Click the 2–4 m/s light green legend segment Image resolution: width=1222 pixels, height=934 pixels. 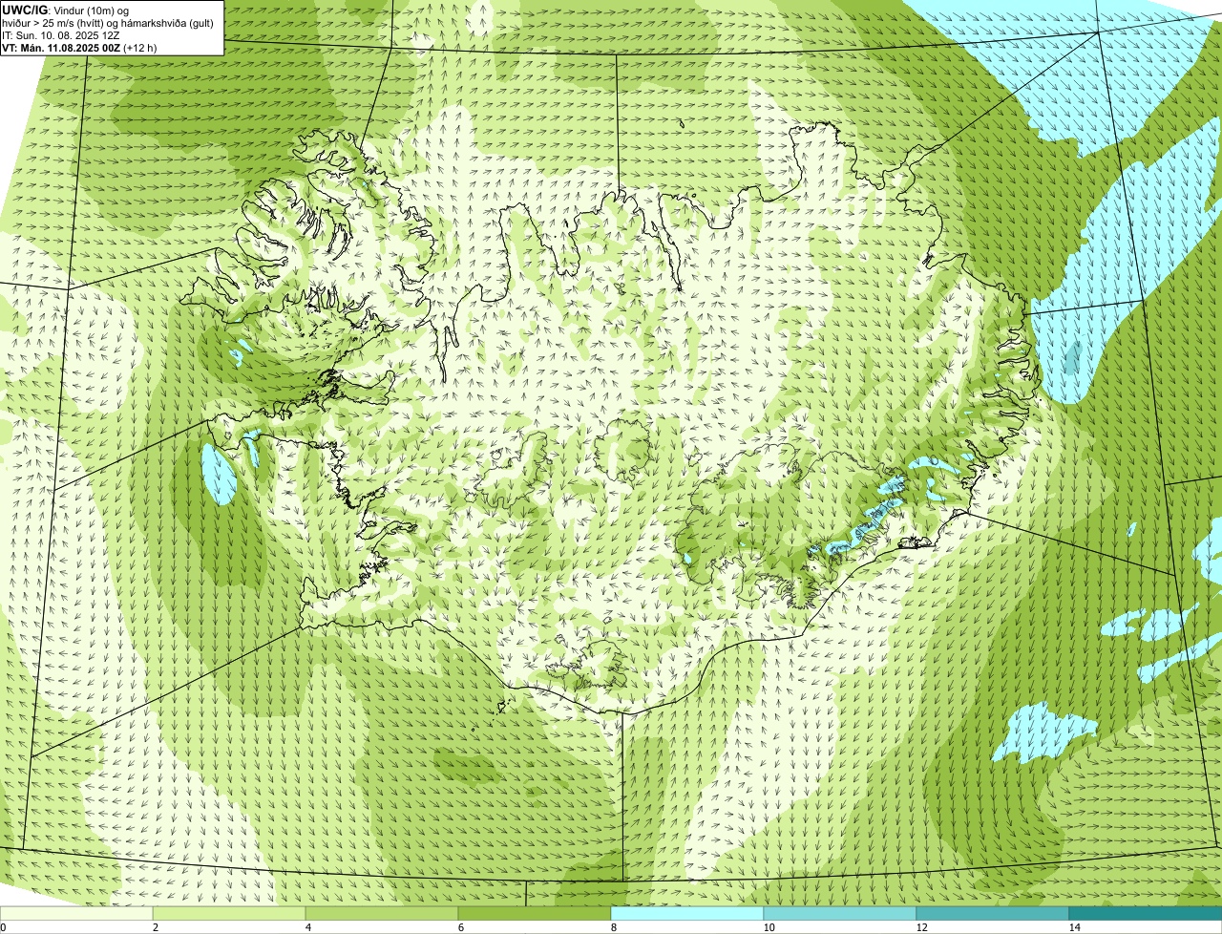pos(229,914)
